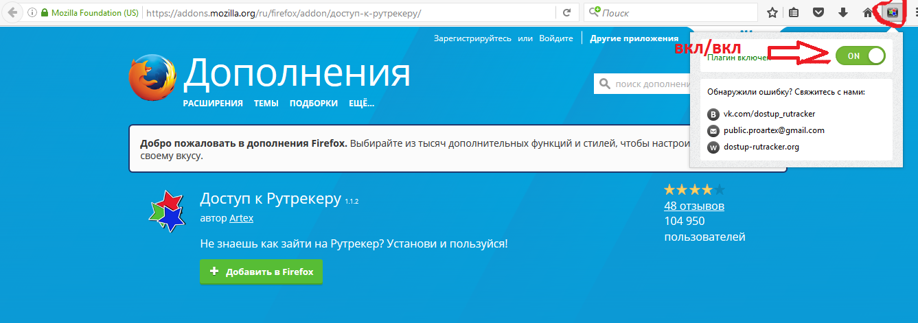Open the Downloads arrow icon
The height and width of the screenshot is (323, 918).
(842, 12)
